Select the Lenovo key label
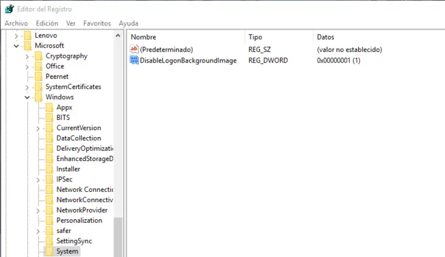Image resolution: width=445 pixels, height=257 pixels. coord(46,36)
